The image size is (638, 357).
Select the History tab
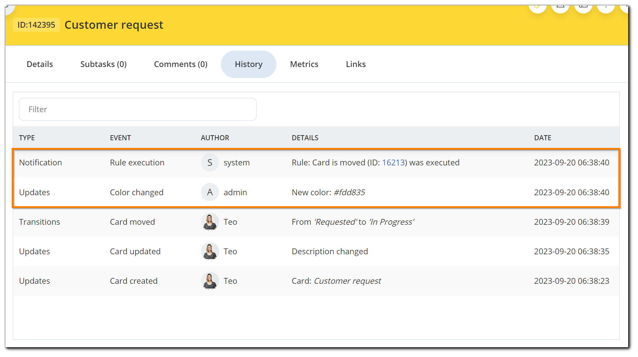coord(248,64)
